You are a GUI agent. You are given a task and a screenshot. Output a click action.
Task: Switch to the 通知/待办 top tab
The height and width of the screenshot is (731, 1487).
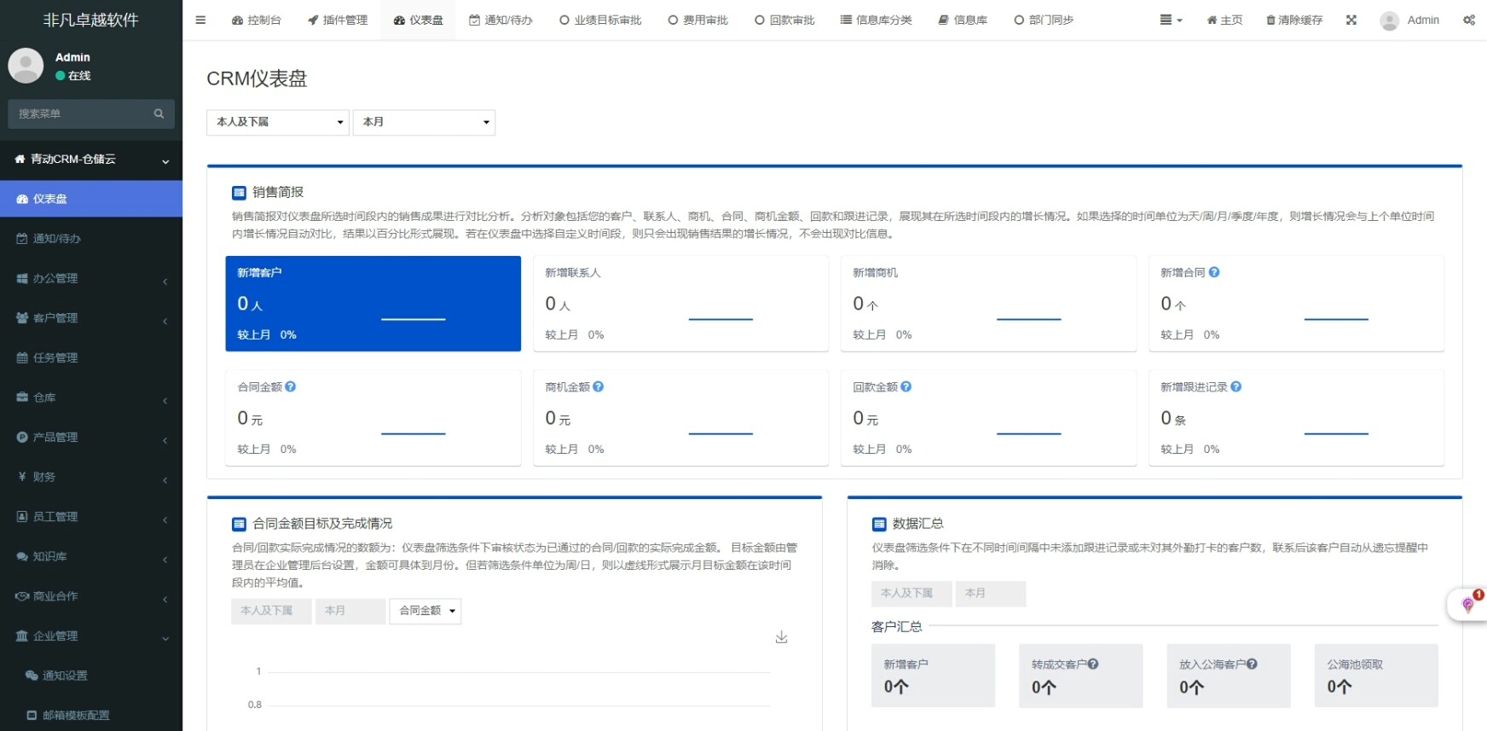500,20
